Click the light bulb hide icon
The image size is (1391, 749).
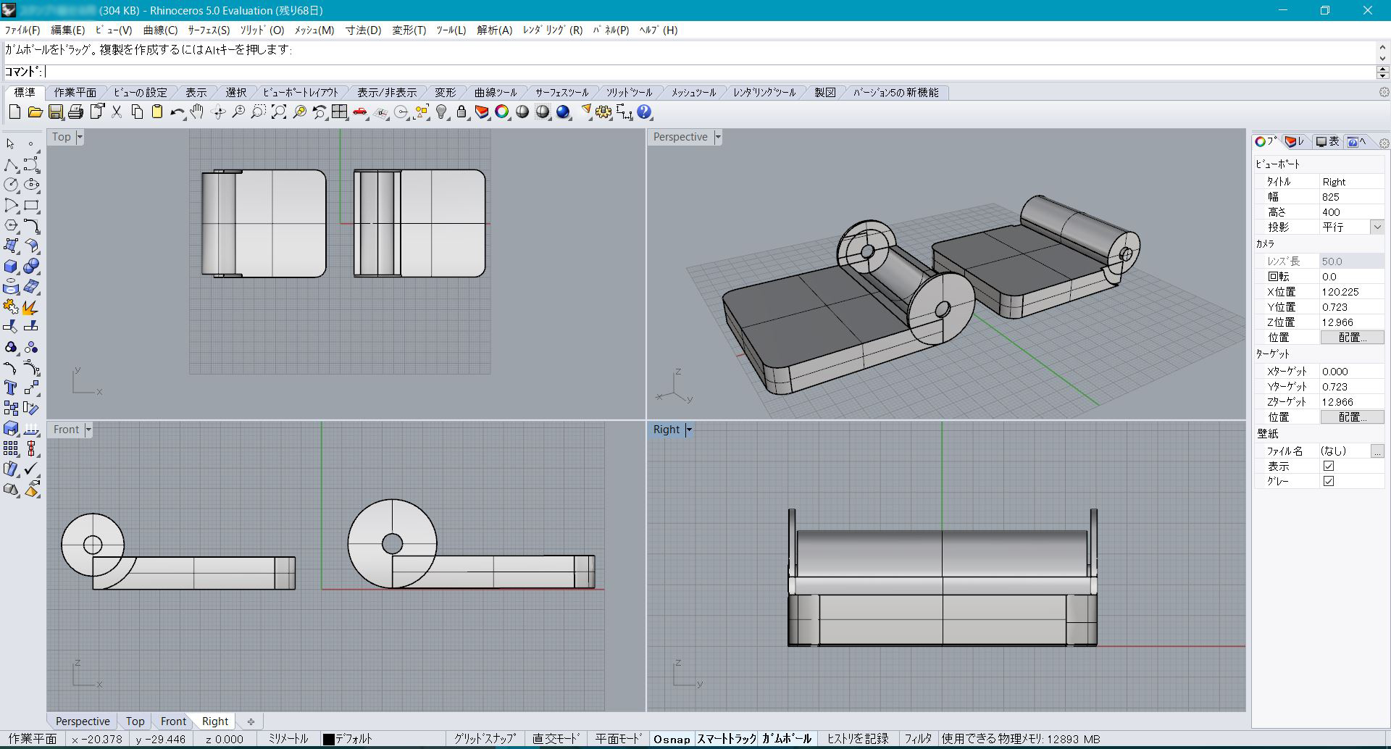click(441, 112)
